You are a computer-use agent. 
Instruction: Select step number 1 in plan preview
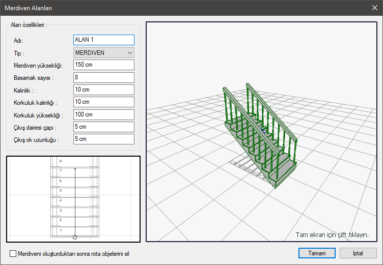pos(61,230)
